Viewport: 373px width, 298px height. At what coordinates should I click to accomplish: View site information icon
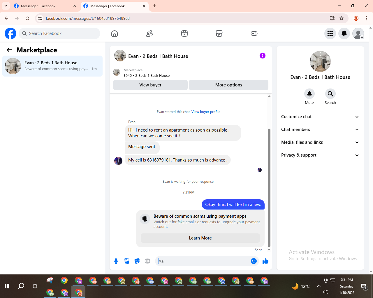40,18
